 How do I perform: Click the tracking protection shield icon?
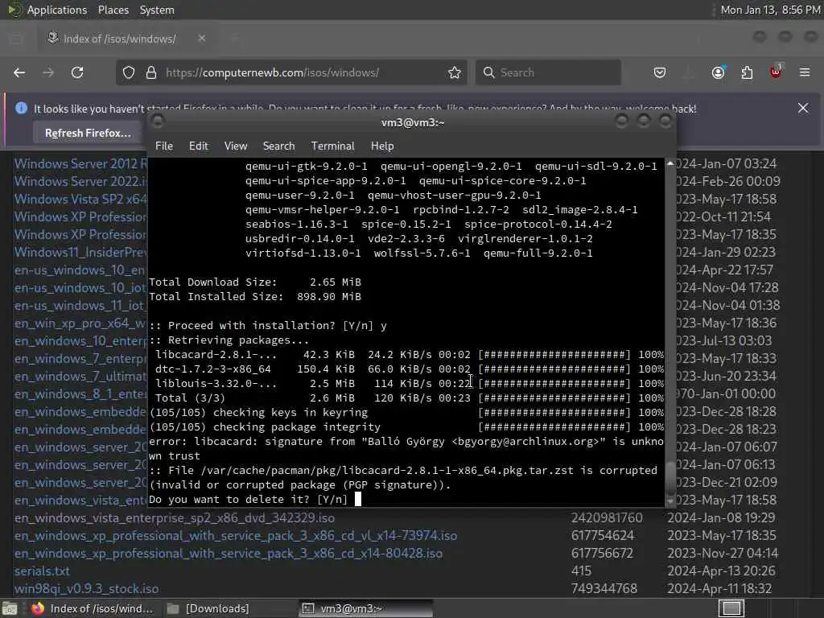coord(129,72)
